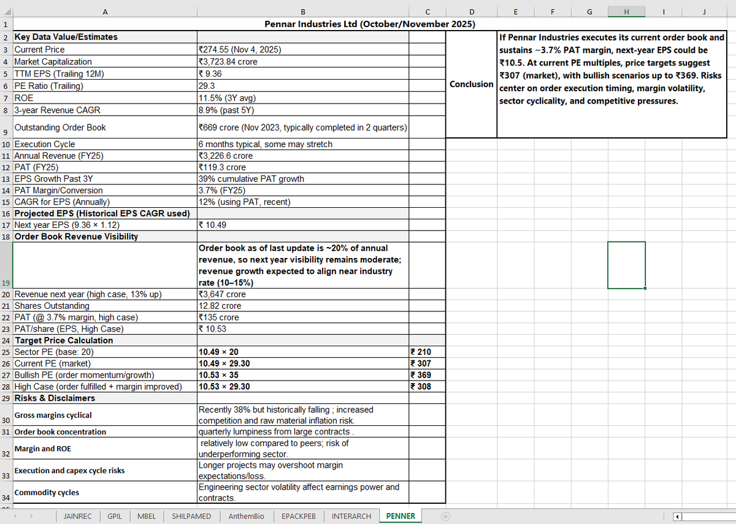
Task: Select the 'Current Price' label cell
Action: pos(105,49)
